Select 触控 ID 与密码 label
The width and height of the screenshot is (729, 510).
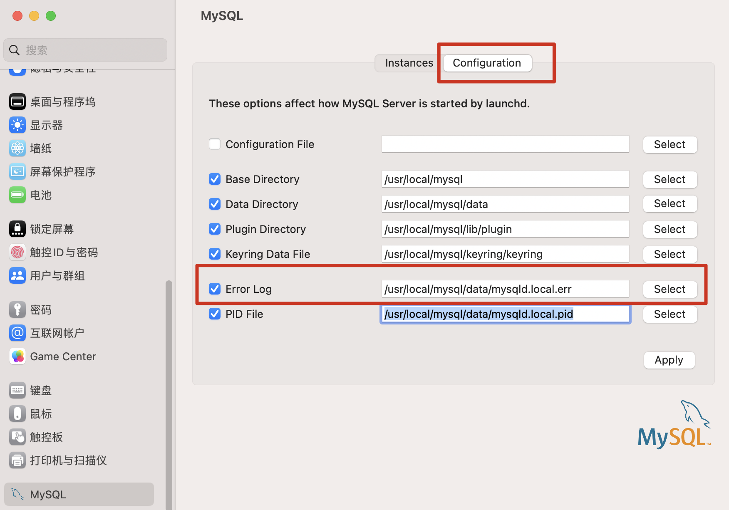64,253
